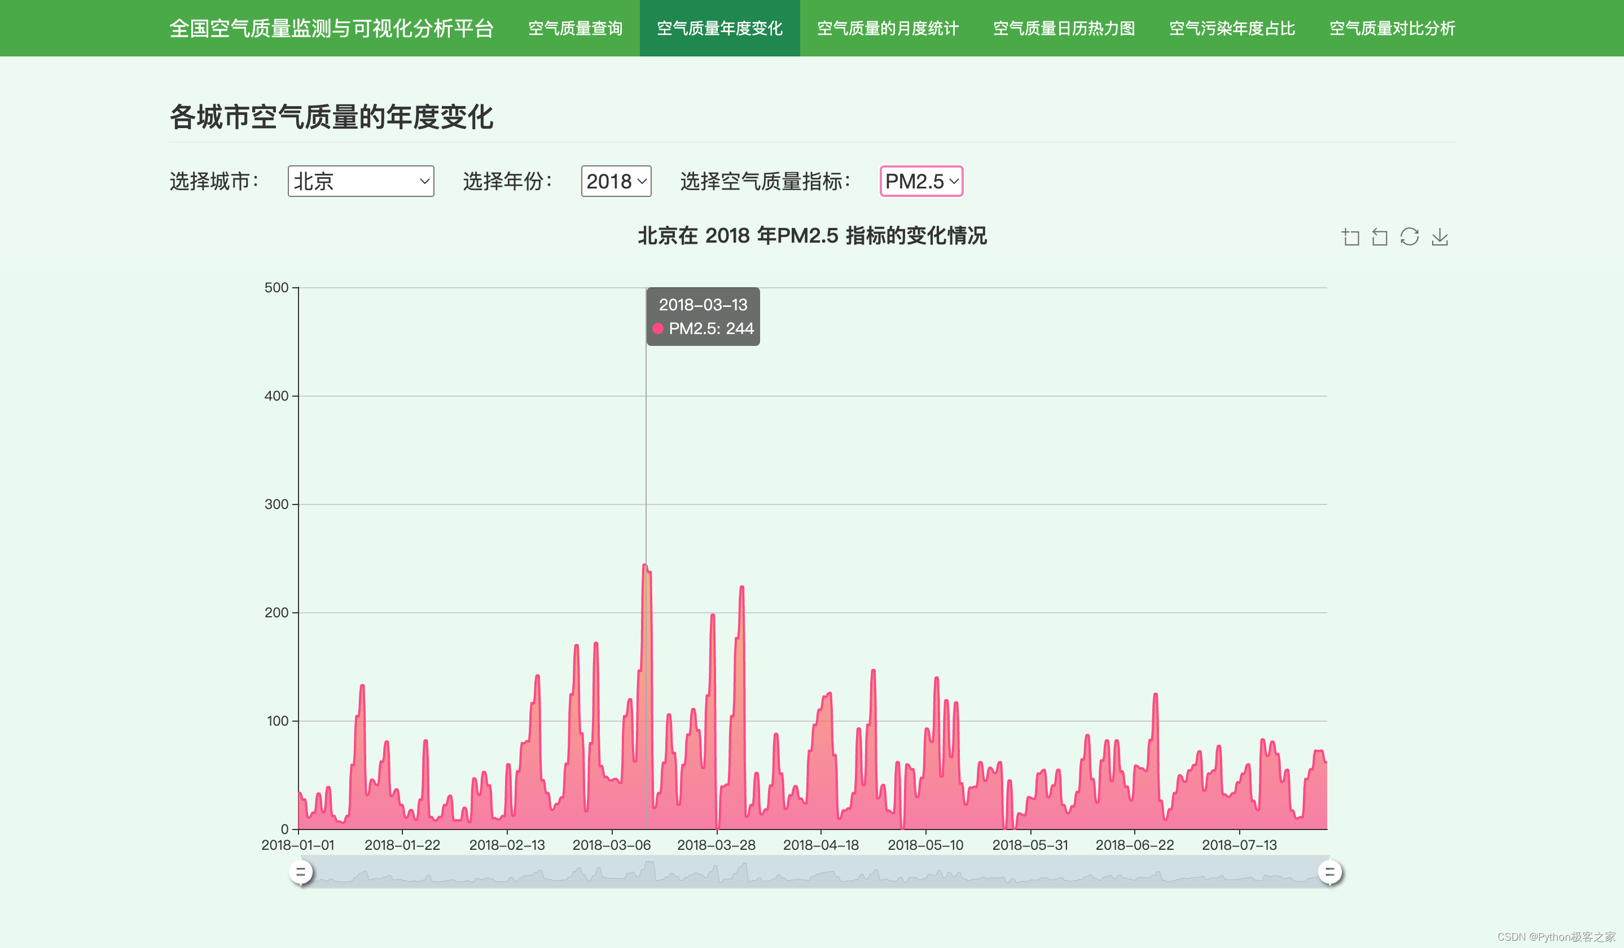1624x948 pixels.
Task: Click x-axis label 2018-01-22
Action: (402, 845)
